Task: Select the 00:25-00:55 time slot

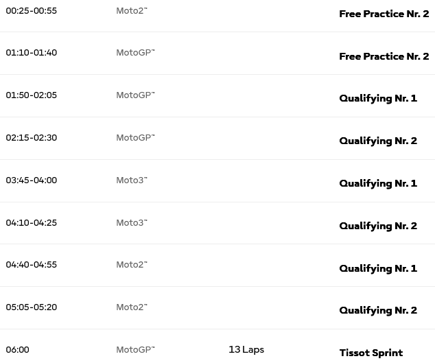Action: 32,11
